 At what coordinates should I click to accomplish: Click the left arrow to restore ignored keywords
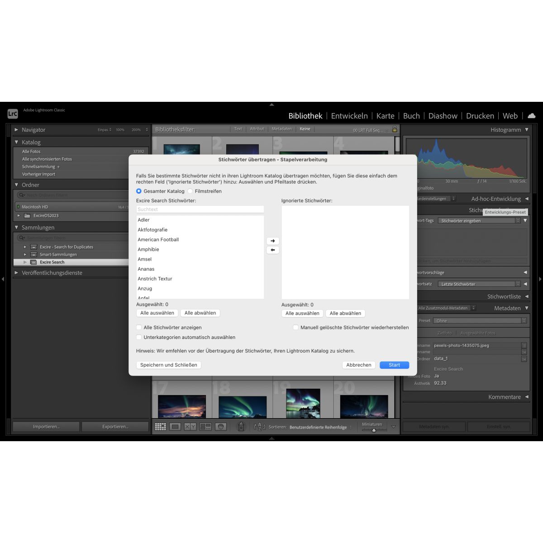[272, 250]
